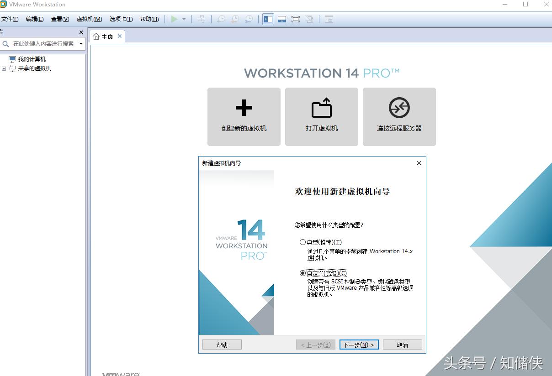Connect to a remote server
This screenshot has height=376, width=552.
tap(399, 116)
